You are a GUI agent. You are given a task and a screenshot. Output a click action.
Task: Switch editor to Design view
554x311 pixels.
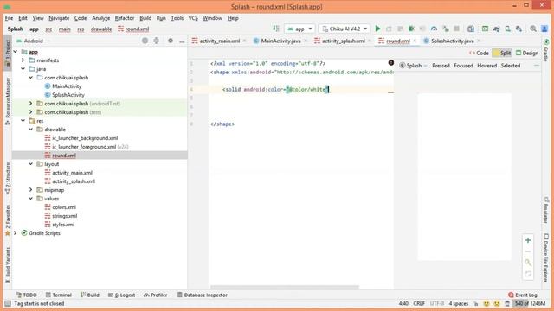pos(527,54)
